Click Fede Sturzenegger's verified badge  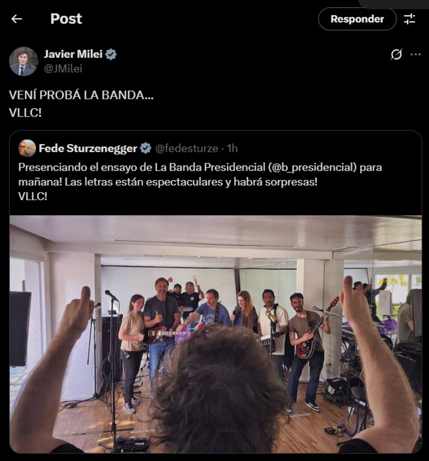[x=145, y=148]
